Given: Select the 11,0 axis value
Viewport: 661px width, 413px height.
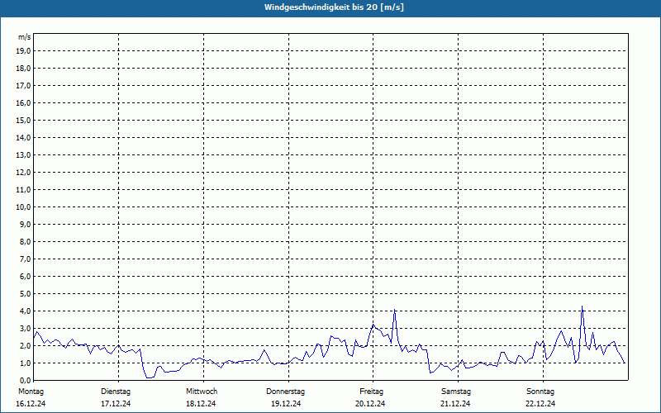Looking at the screenshot, I should 23,190.
